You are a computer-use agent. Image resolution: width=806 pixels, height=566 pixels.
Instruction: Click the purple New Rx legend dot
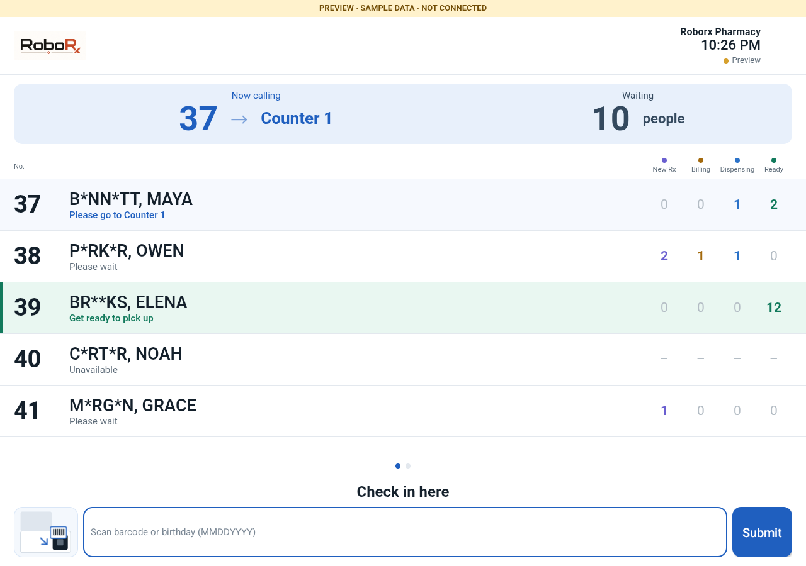click(664, 160)
